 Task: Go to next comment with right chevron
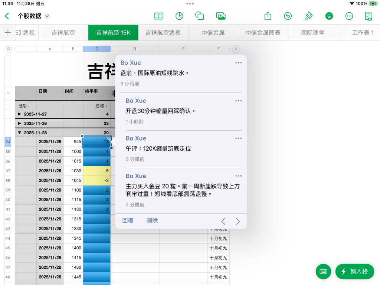click(238, 222)
